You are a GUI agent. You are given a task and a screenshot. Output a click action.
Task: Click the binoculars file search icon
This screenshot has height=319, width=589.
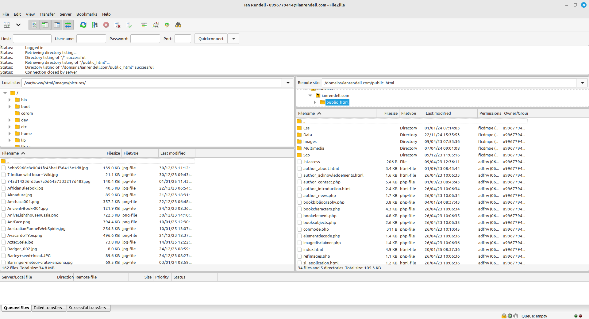click(x=178, y=25)
